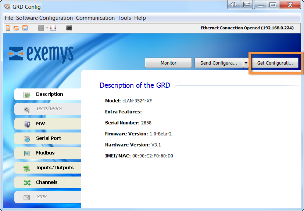Click the Model value cLAN-3524-XF
The image size is (304, 211).
pos(137,101)
